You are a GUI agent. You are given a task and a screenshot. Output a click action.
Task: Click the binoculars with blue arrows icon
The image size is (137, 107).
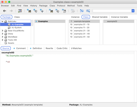coord(51,11)
